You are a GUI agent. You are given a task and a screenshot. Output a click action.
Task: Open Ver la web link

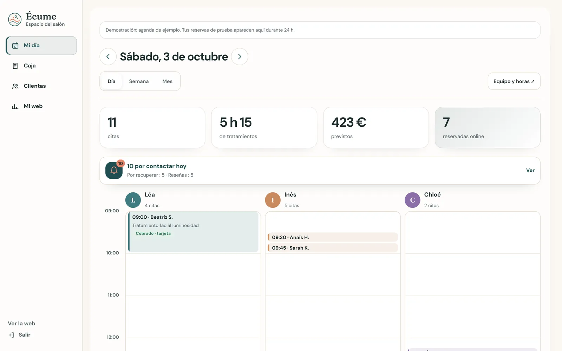[x=21, y=324]
